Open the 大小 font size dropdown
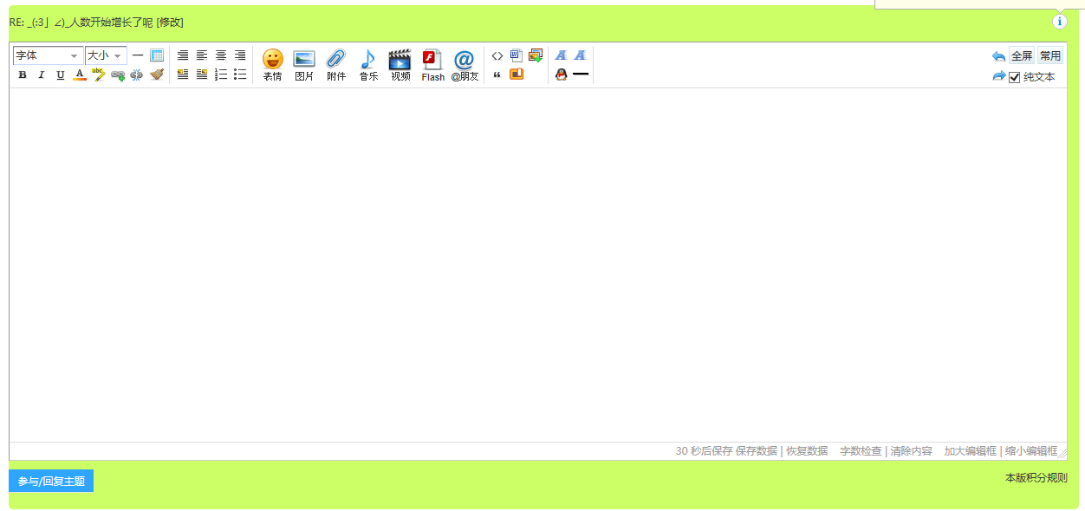 (107, 55)
